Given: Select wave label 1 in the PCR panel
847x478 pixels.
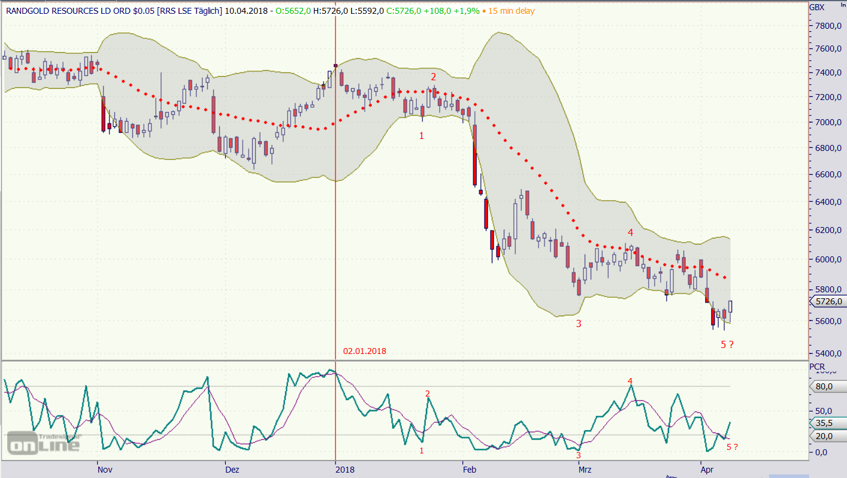Looking at the screenshot, I should (x=421, y=450).
